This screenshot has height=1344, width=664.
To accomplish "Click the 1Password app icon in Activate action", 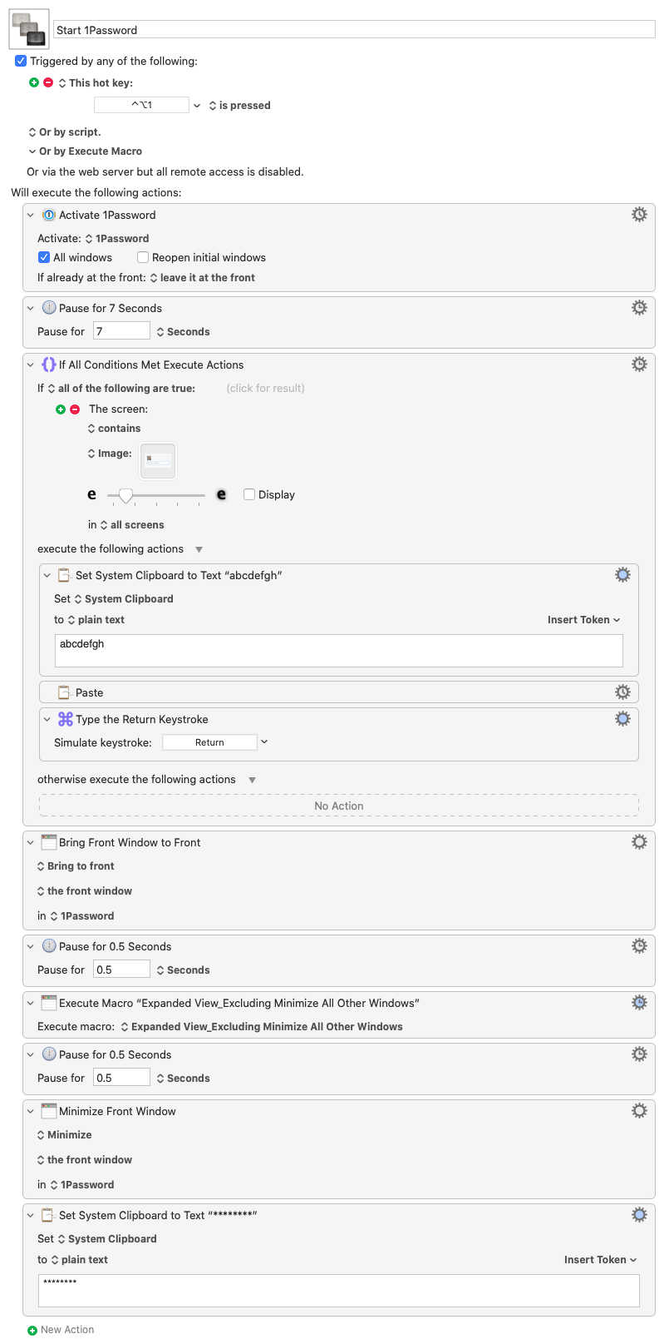I will click(49, 215).
